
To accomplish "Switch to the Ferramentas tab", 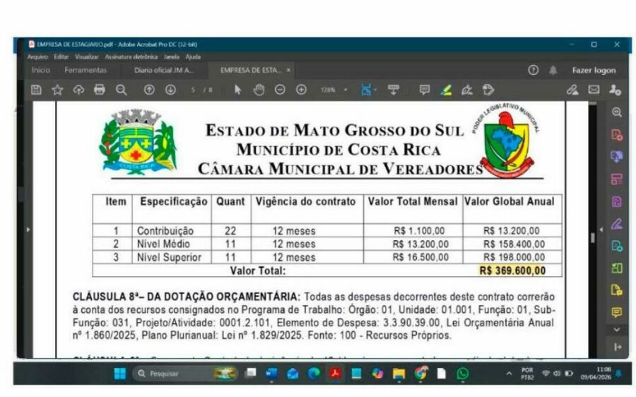I will tap(86, 70).
